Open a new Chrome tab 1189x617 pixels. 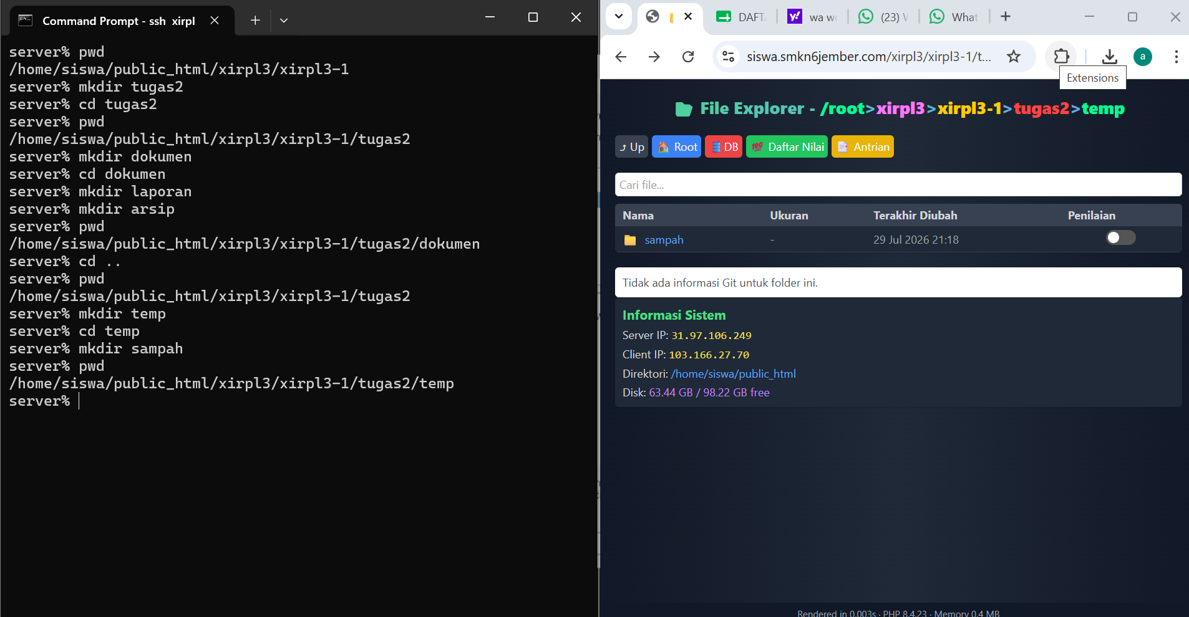(x=1006, y=17)
